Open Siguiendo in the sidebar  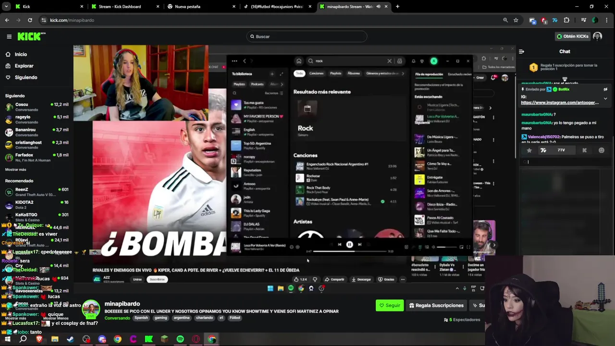pos(26,77)
